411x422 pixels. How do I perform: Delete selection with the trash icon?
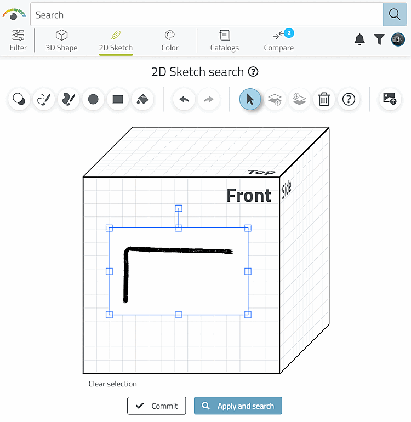tap(324, 99)
